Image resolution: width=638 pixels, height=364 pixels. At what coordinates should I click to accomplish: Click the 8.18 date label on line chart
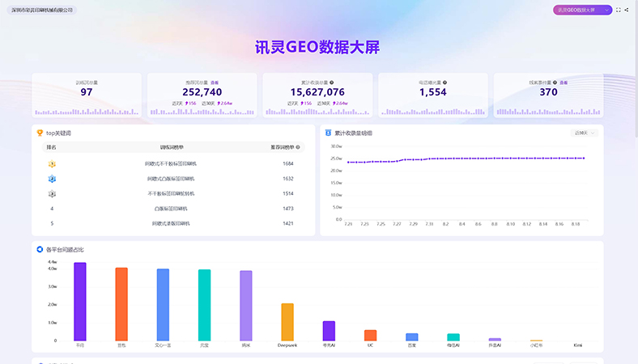576,224
